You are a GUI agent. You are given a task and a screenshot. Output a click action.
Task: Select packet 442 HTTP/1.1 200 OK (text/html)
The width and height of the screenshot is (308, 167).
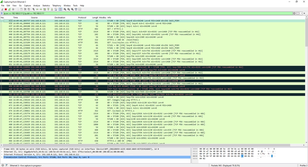pyautogui.click(x=153, y=40)
